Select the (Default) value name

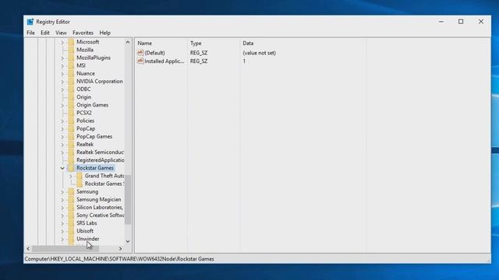(154, 53)
